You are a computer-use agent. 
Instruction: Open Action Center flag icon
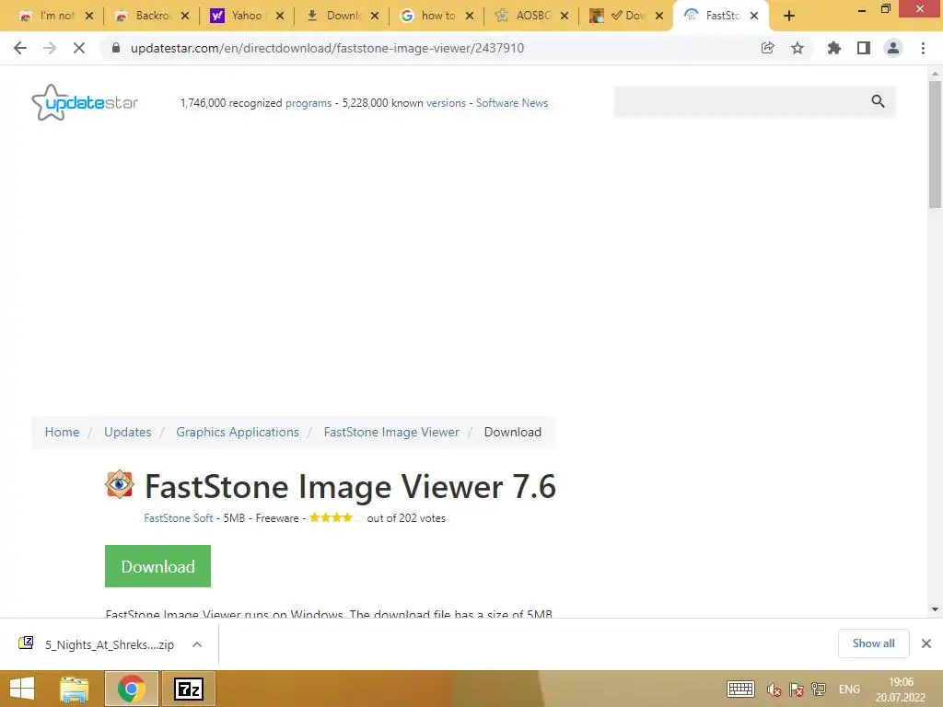click(797, 690)
